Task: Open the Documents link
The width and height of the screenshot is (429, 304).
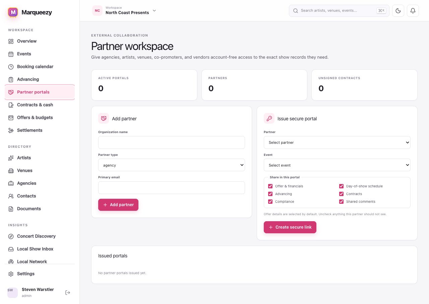Action: [x=40, y=209]
